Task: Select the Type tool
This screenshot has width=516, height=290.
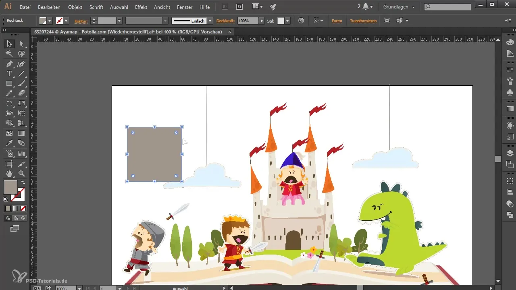Action: [x=9, y=74]
